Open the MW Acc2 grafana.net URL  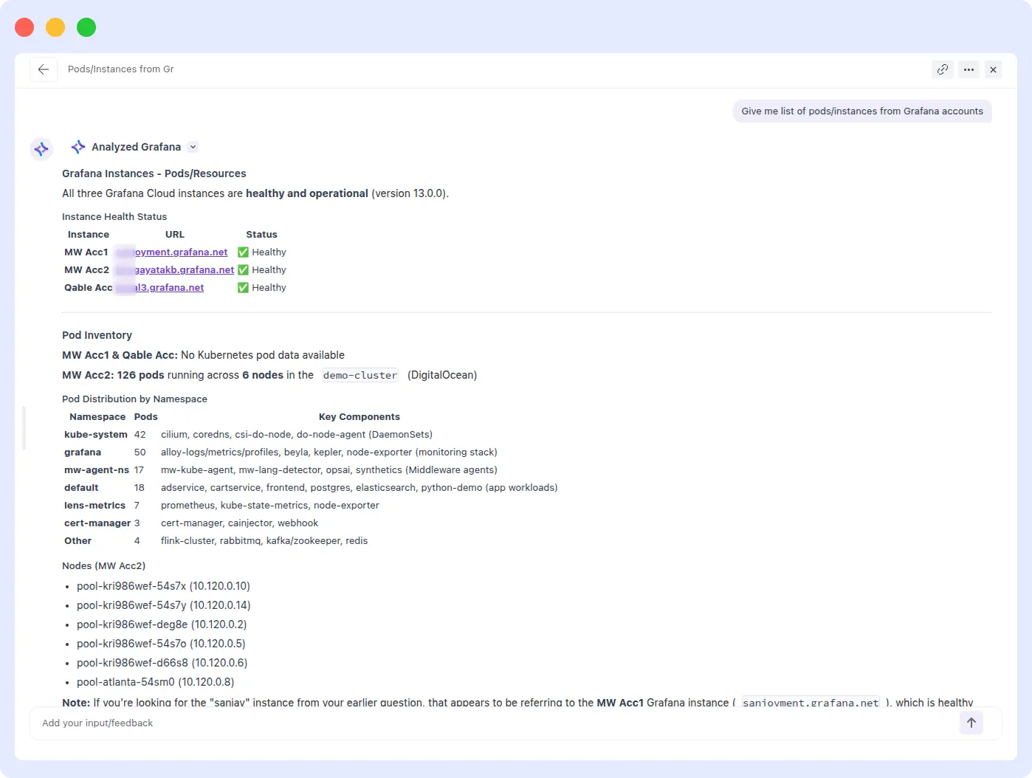(184, 270)
